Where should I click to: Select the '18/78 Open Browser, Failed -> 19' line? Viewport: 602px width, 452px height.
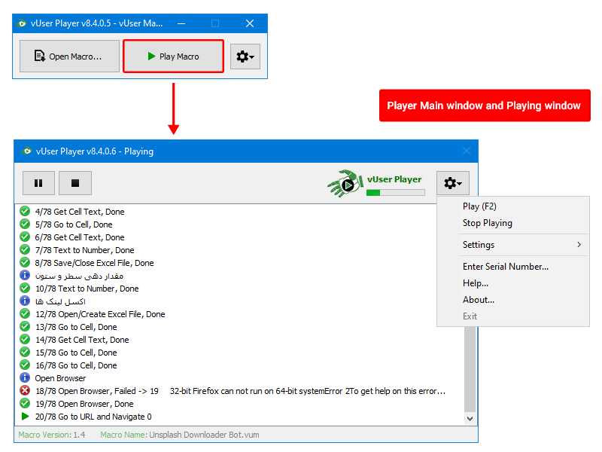(x=97, y=391)
